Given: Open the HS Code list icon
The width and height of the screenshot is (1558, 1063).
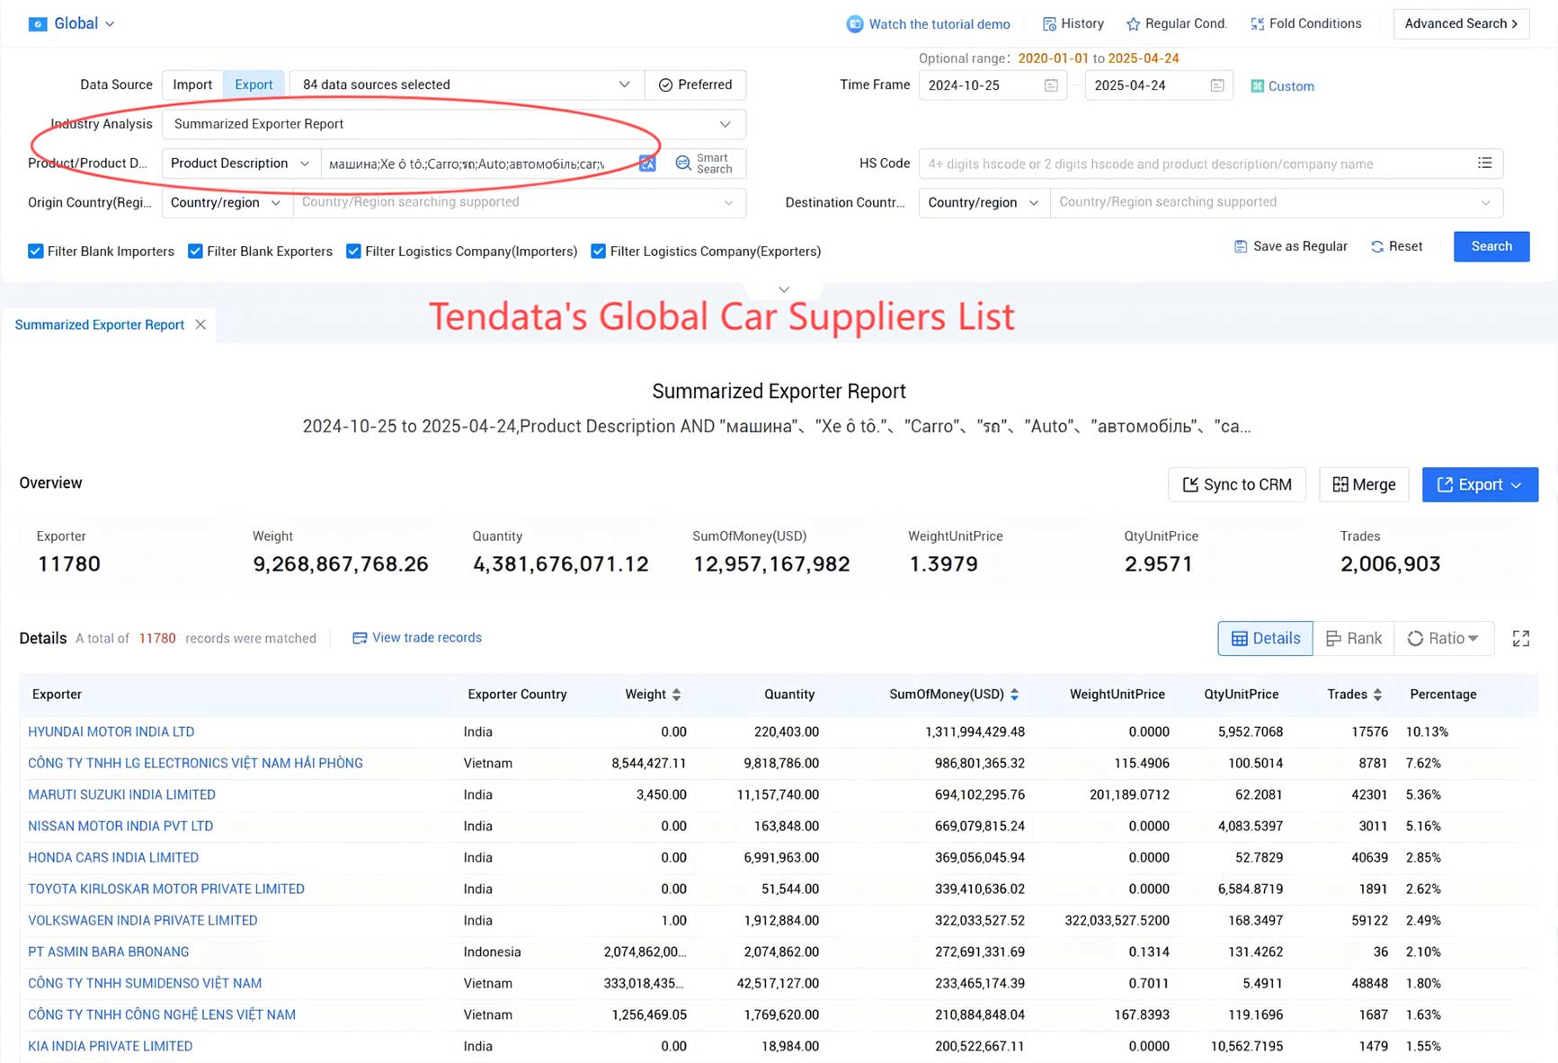Looking at the screenshot, I should (1484, 164).
